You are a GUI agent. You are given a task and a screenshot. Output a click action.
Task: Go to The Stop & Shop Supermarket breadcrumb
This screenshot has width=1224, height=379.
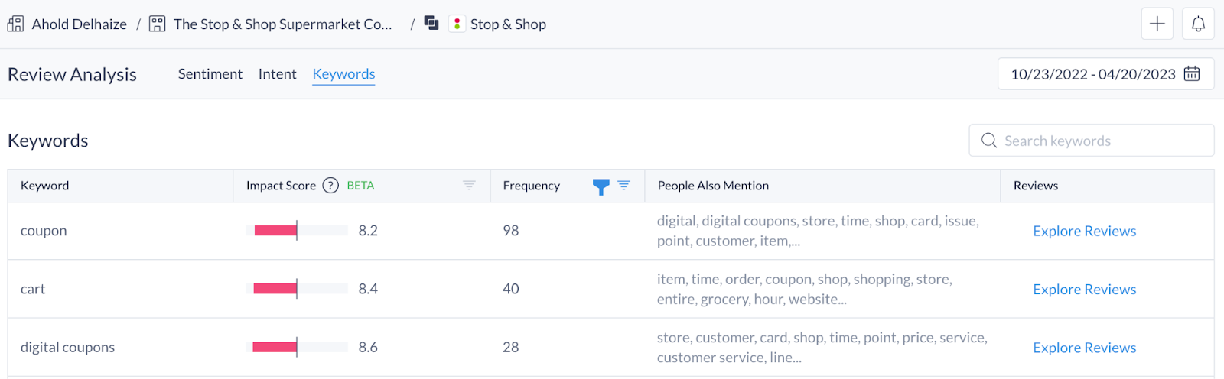[x=282, y=24]
